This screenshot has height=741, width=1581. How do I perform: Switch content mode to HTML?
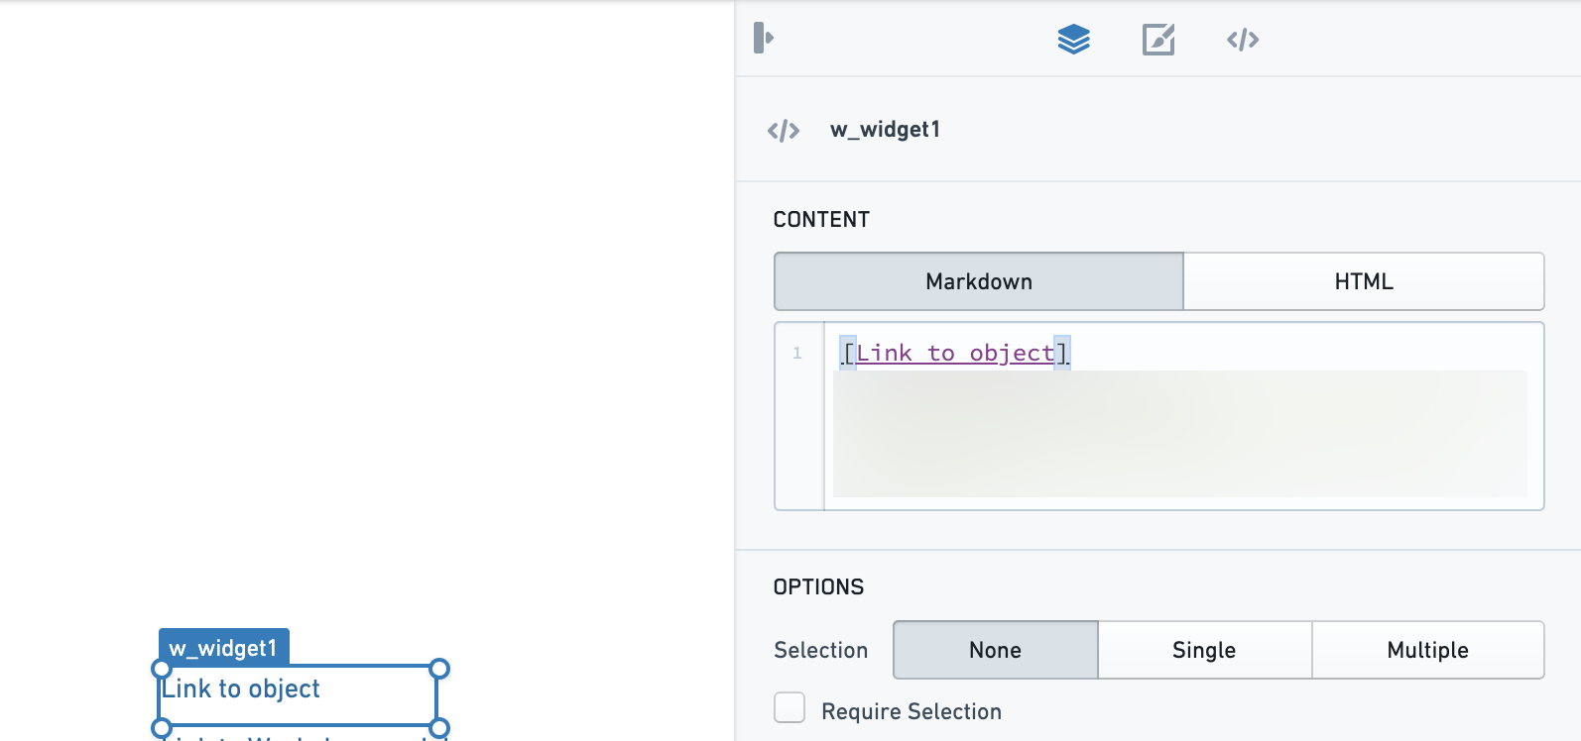pyautogui.click(x=1364, y=281)
